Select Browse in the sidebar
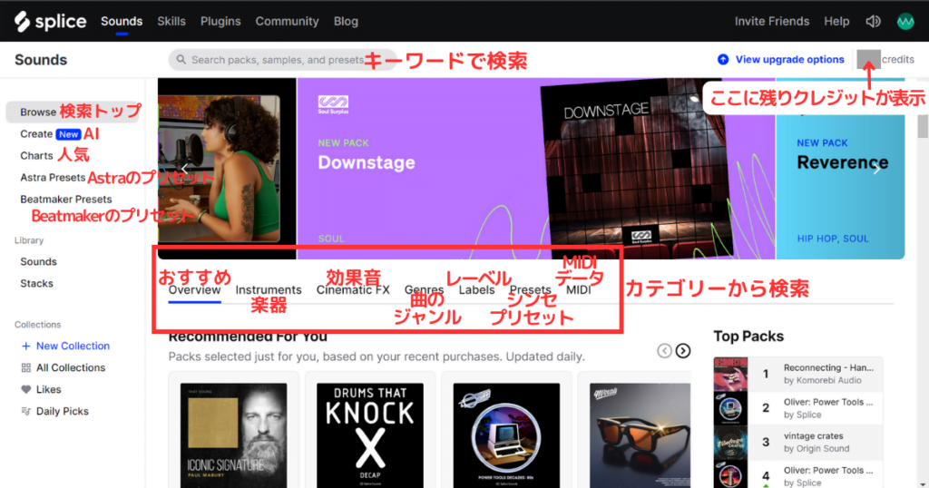This screenshot has width=929, height=488. click(x=73, y=112)
